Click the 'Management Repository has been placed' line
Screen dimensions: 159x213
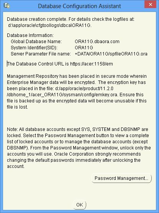tap(77, 76)
